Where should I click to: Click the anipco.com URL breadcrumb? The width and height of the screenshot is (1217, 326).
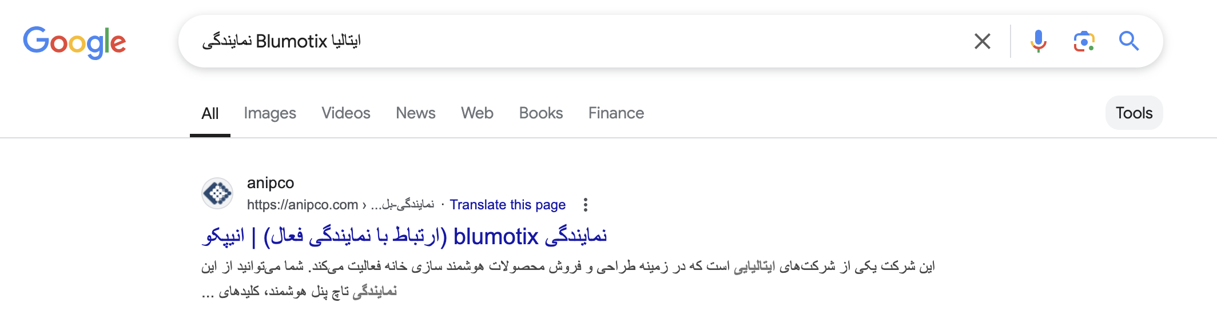(340, 205)
